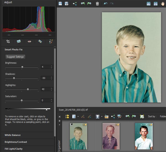
Task: Select the Pan hand tool
Action: click(x=163, y=4)
